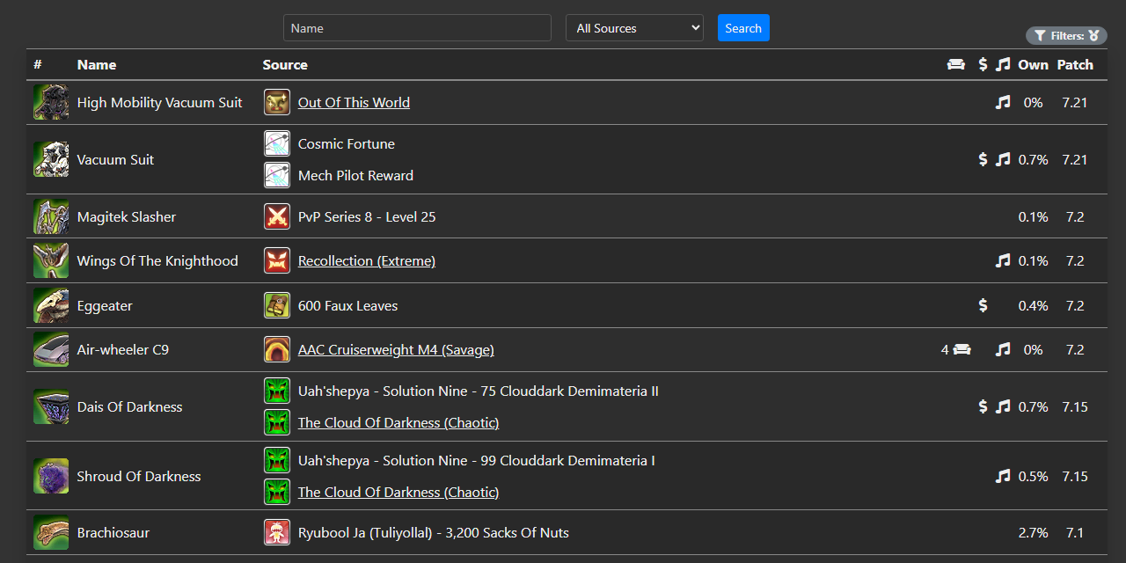Click the Mech Pilot Reward source text
This screenshot has width=1126, height=563.
355,175
